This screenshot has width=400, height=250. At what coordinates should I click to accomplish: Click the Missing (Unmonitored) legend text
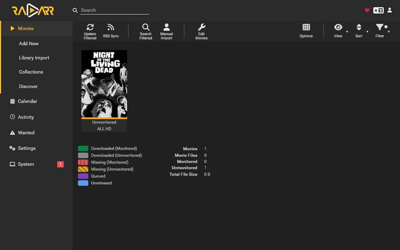click(112, 169)
